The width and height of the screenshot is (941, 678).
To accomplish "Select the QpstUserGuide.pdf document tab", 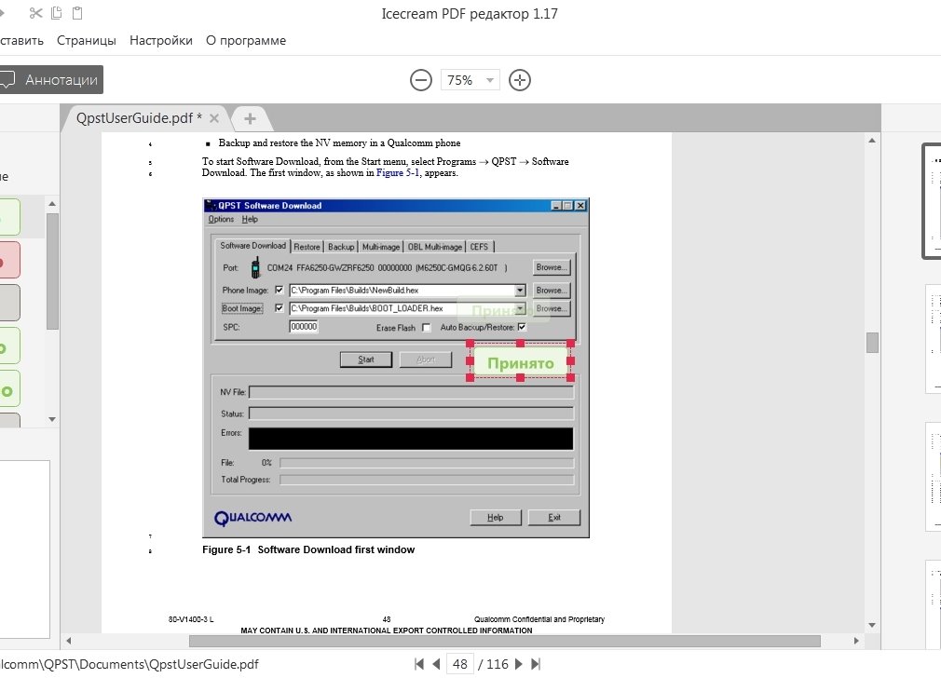I will [139, 118].
